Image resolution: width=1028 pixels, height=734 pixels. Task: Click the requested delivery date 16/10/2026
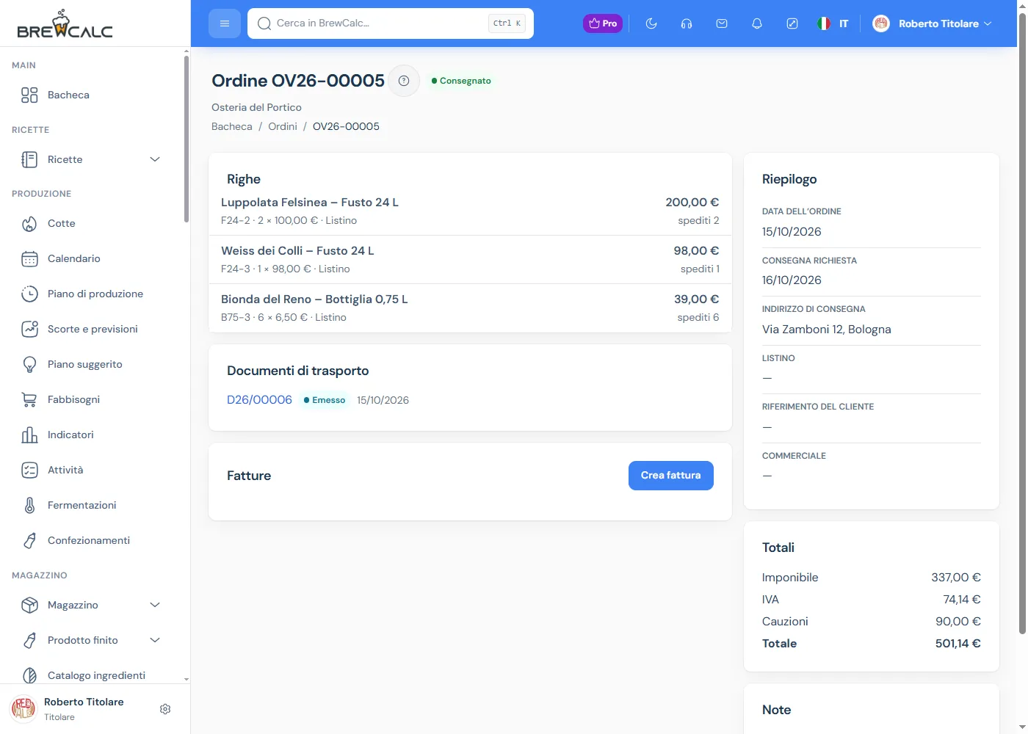(792, 280)
